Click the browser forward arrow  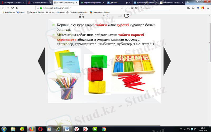pyautogui.click(x=8, y=8)
